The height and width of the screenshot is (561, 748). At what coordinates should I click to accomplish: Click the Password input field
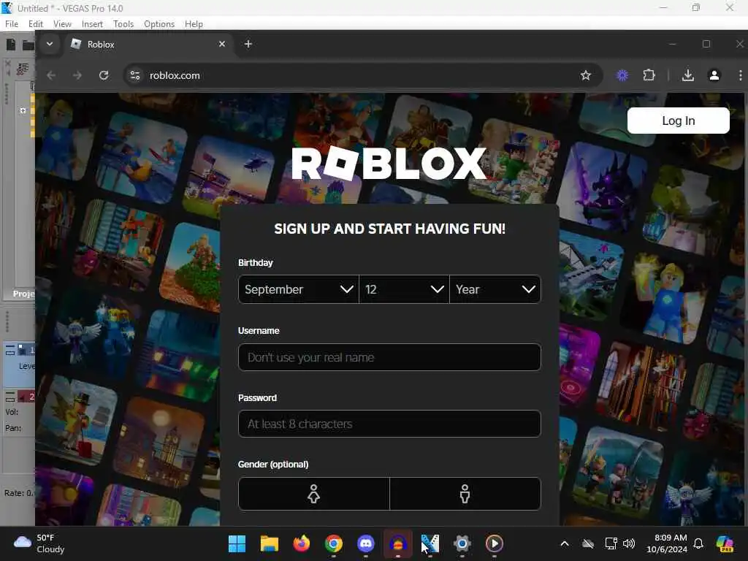click(389, 424)
